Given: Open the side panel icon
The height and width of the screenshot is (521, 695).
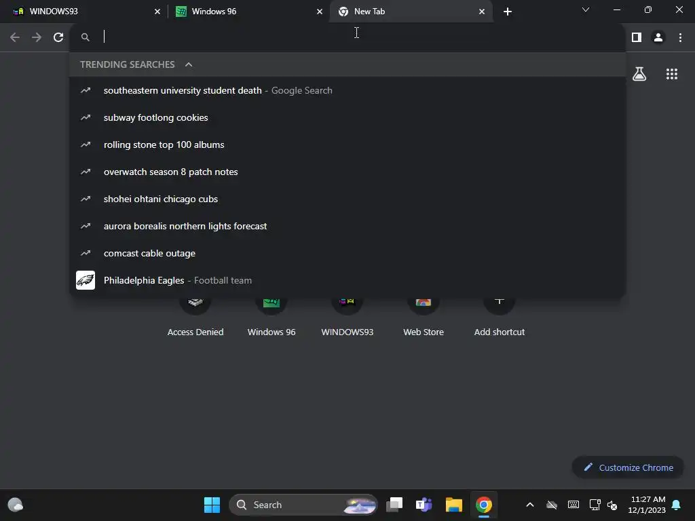Looking at the screenshot, I should coord(637,37).
